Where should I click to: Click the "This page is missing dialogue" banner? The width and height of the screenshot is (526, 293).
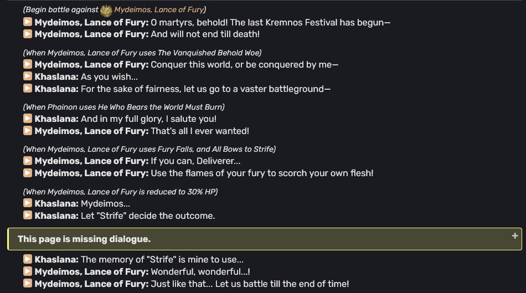click(x=84, y=239)
